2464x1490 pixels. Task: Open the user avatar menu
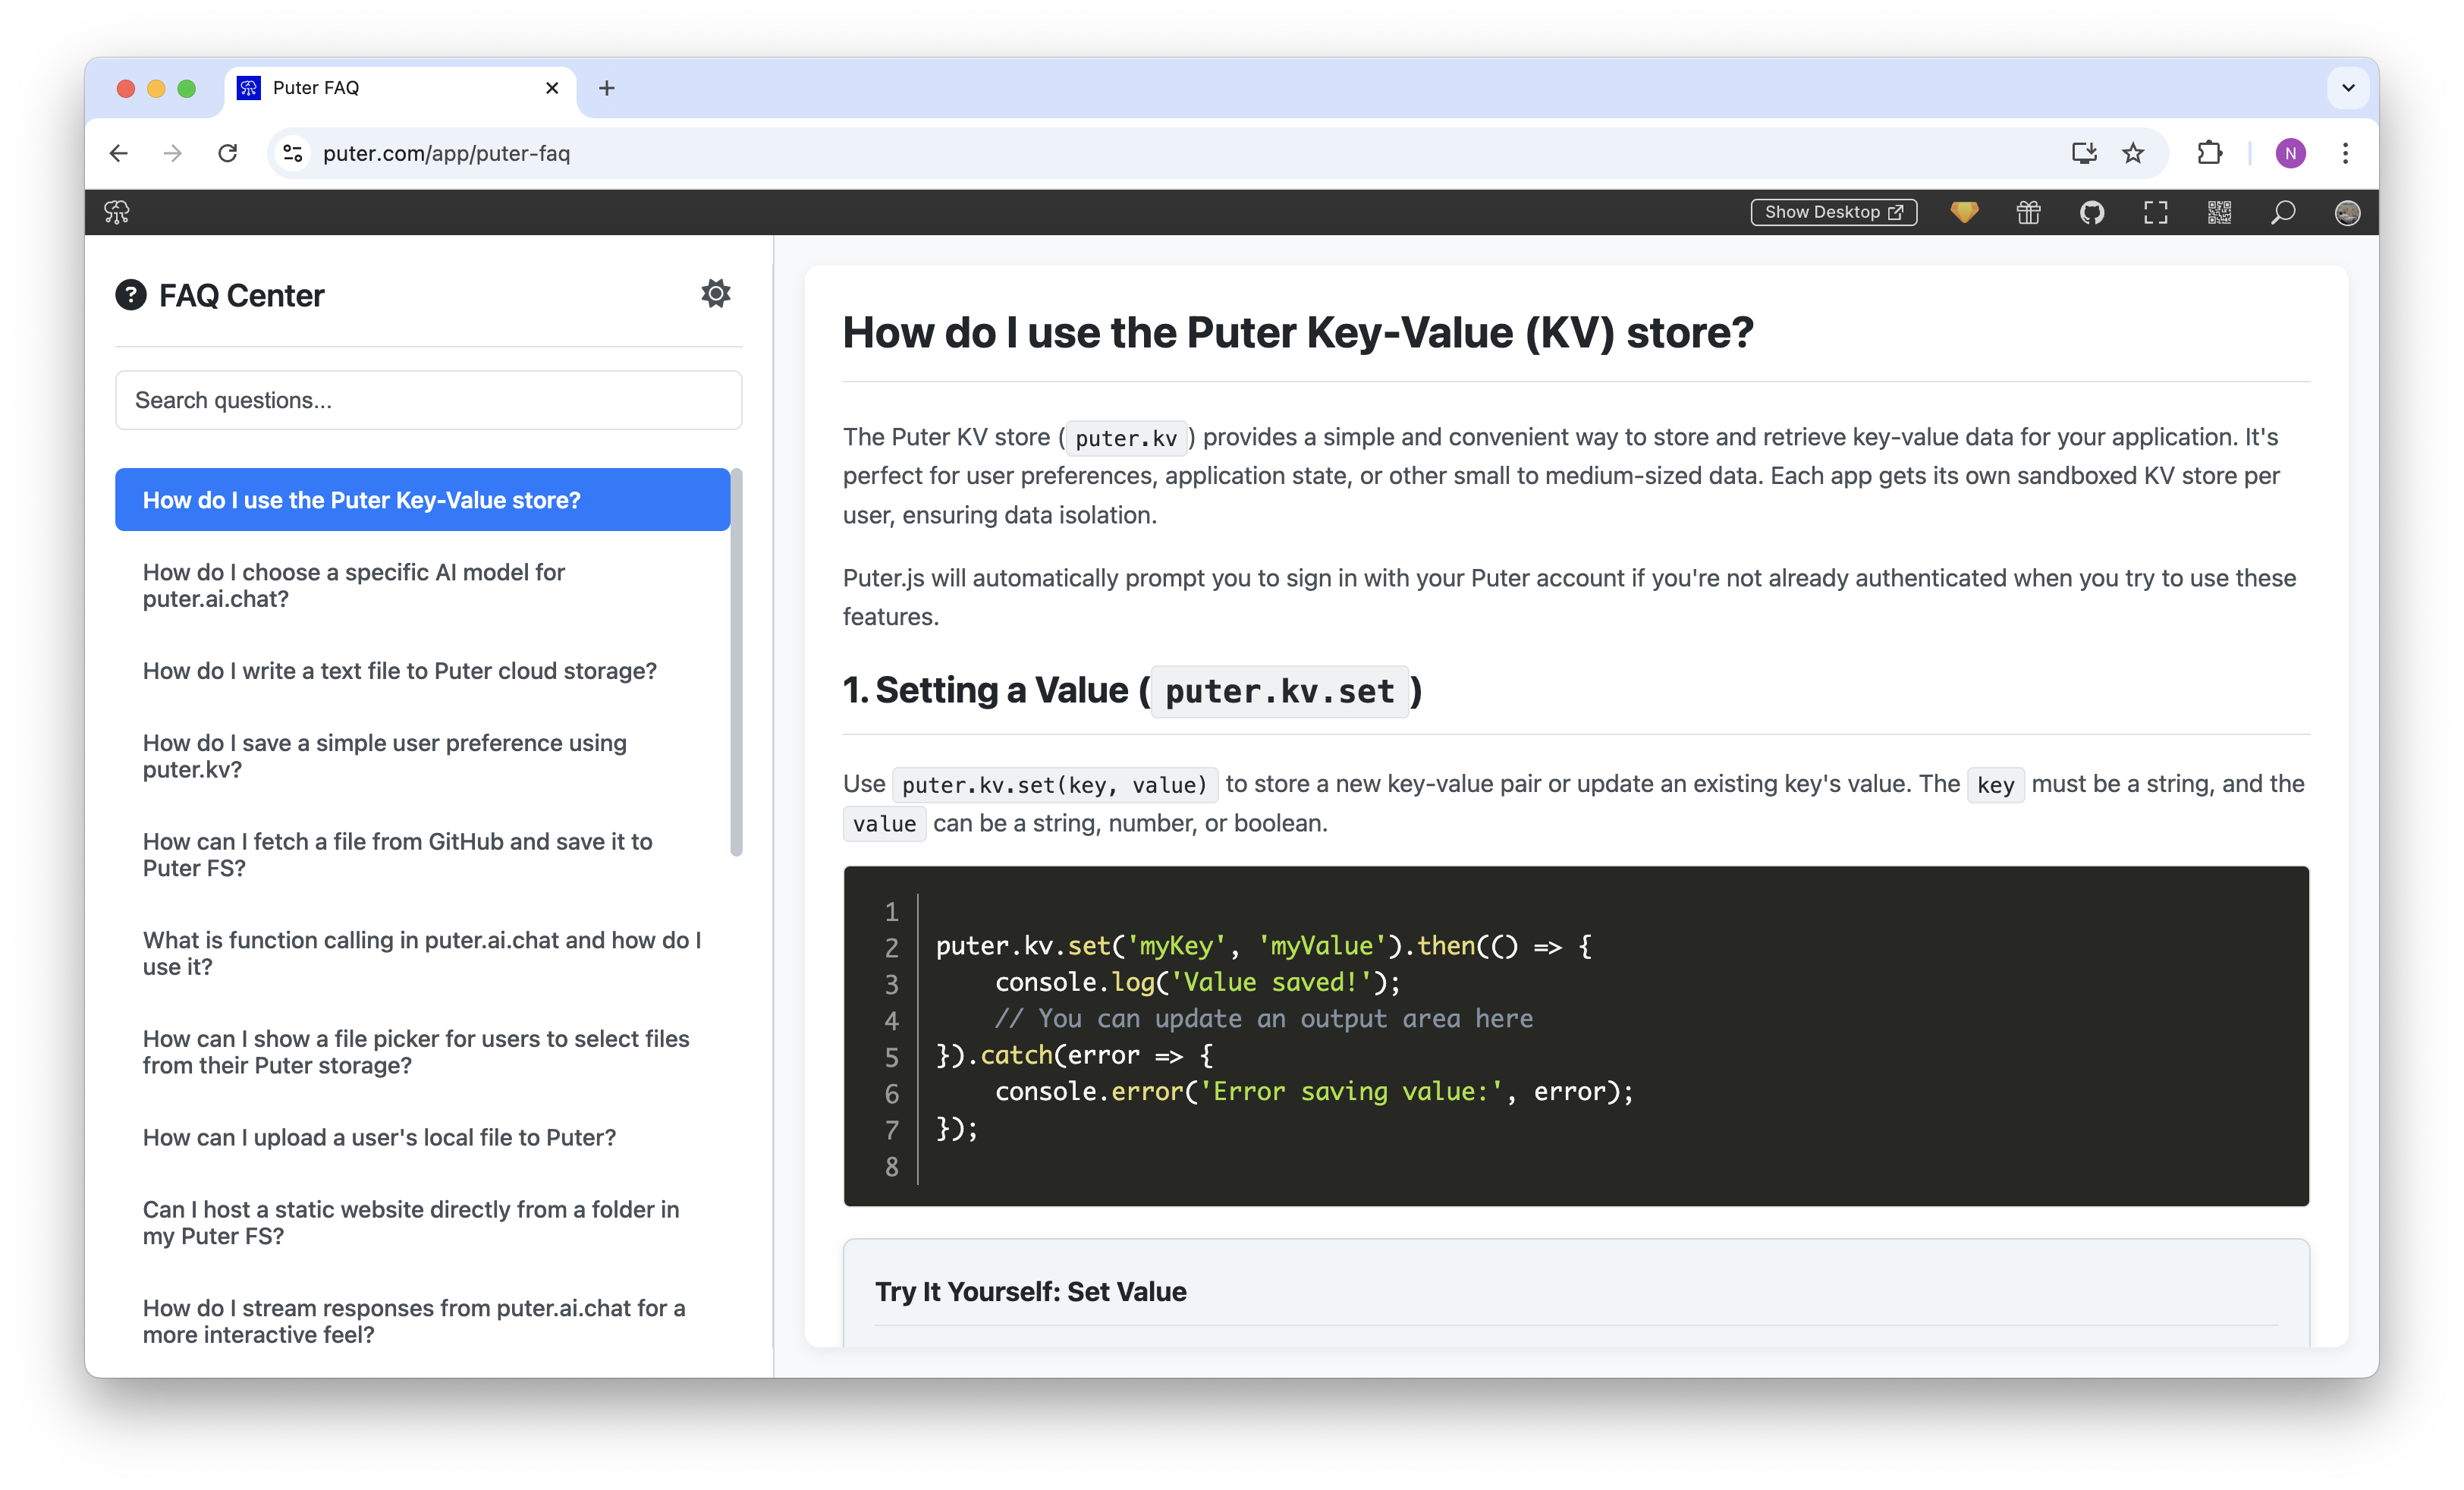[x=2347, y=212]
